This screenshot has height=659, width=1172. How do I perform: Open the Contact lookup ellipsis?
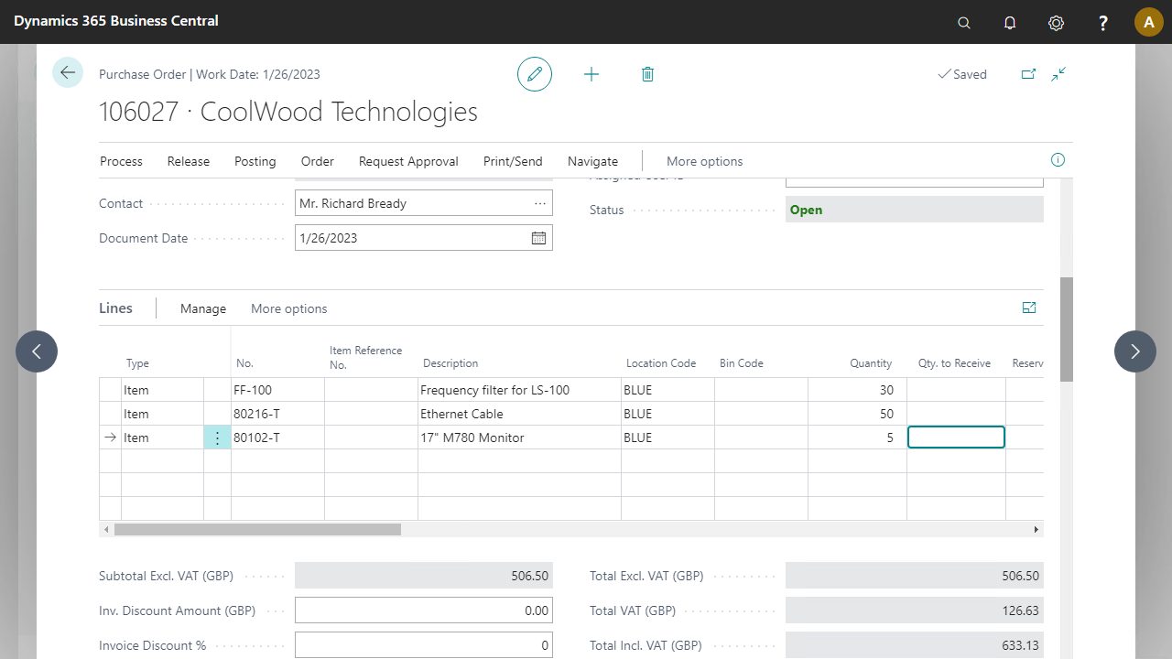(539, 203)
